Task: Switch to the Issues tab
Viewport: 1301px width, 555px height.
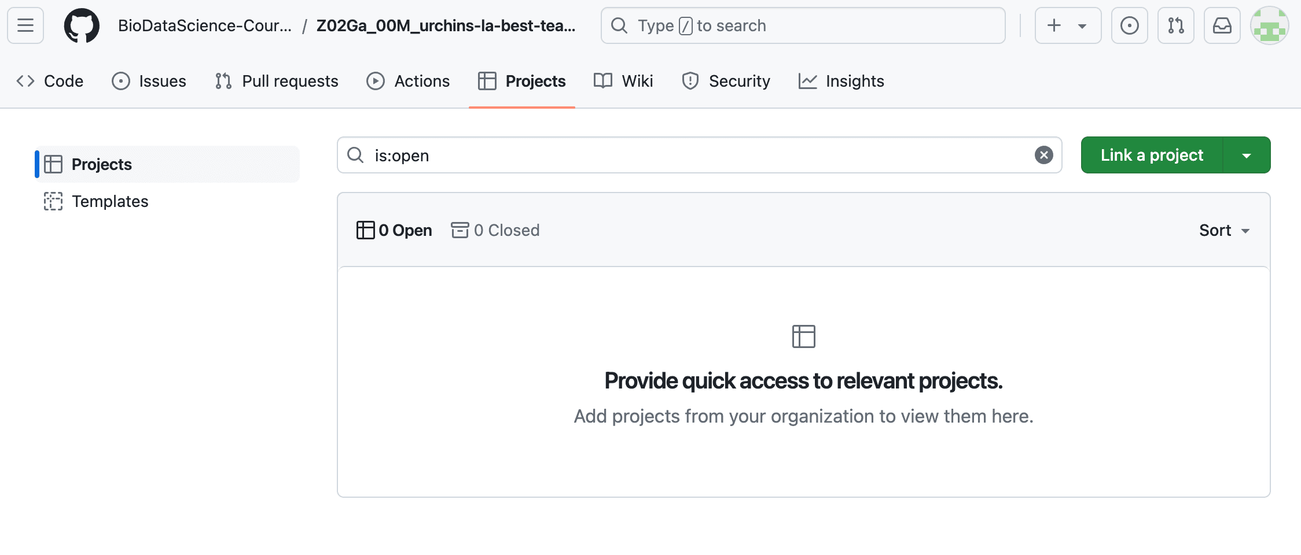Action: tap(149, 81)
